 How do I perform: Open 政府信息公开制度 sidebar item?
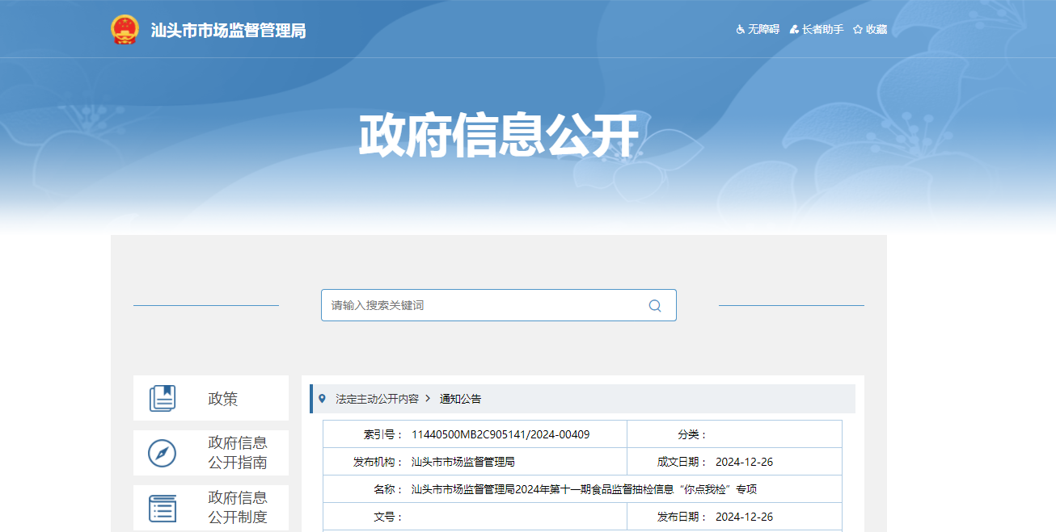tap(211, 508)
